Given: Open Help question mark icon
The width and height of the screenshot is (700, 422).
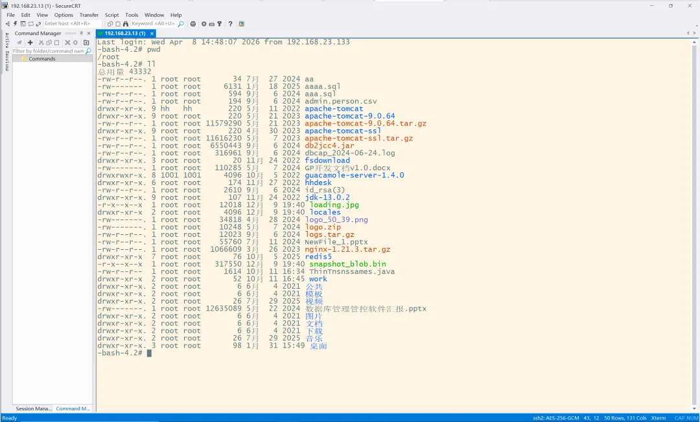Looking at the screenshot, I should (x=230, y=24).
